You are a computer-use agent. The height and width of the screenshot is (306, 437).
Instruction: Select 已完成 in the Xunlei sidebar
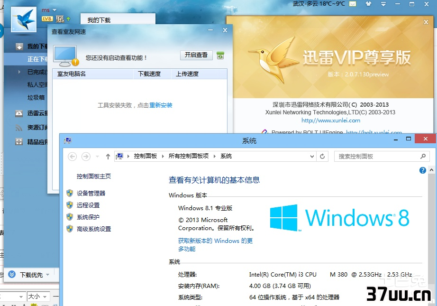tap(37, 72)
